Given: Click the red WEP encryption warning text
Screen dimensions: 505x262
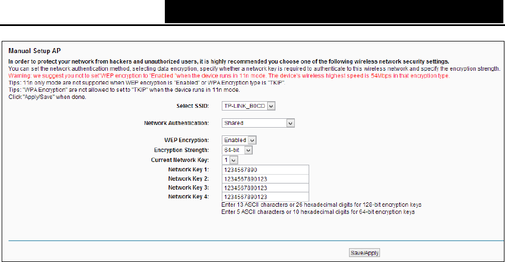Looking at the screenshot, I should click(x=229, y=76).
